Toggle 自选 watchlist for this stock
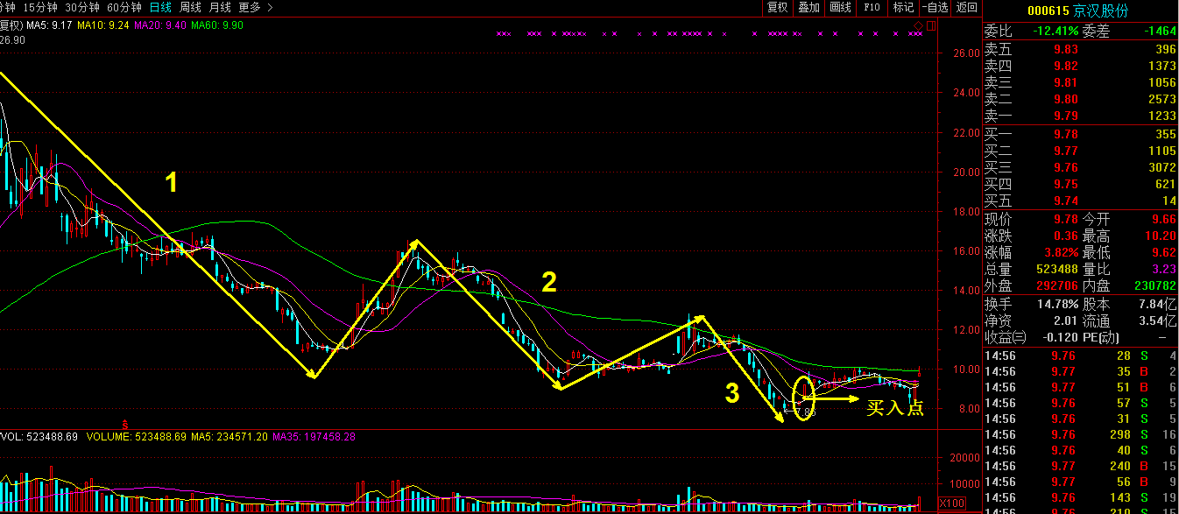1179x514 pixels. click(935, 7)
